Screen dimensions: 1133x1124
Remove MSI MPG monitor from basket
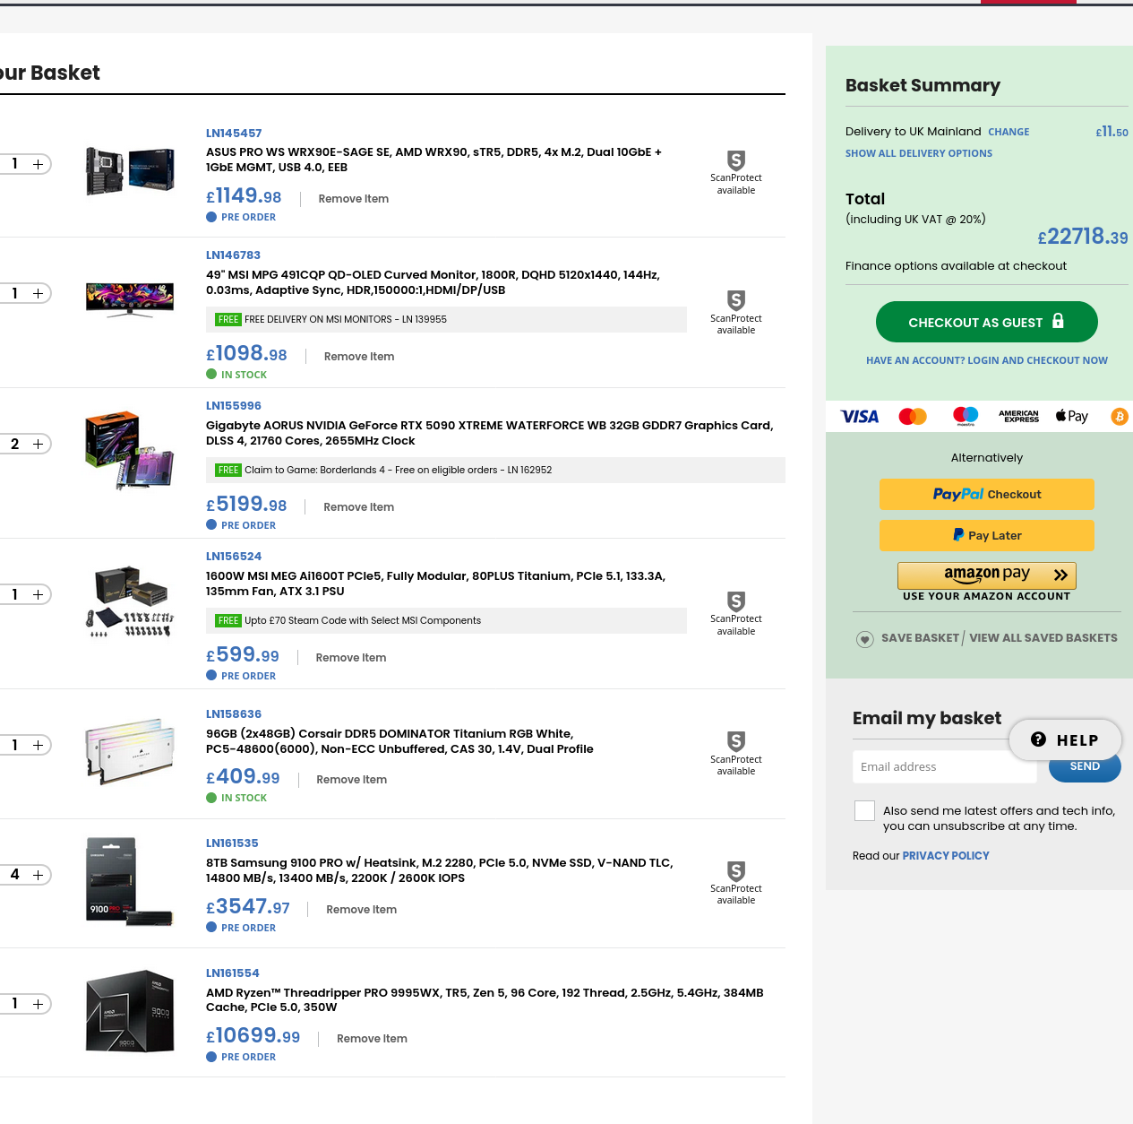point(359,357)
